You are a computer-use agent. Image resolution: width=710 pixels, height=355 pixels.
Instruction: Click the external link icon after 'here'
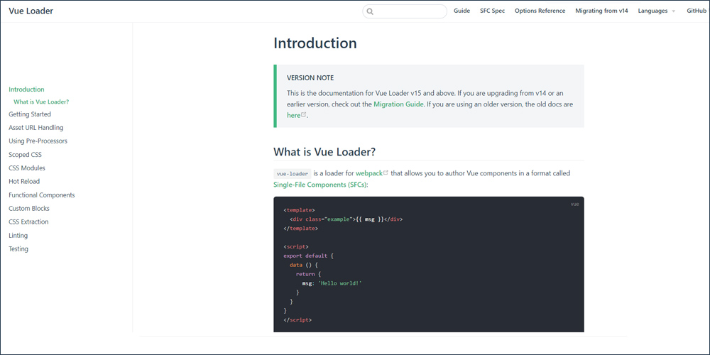pyautogui.click(x=304, y=114)
